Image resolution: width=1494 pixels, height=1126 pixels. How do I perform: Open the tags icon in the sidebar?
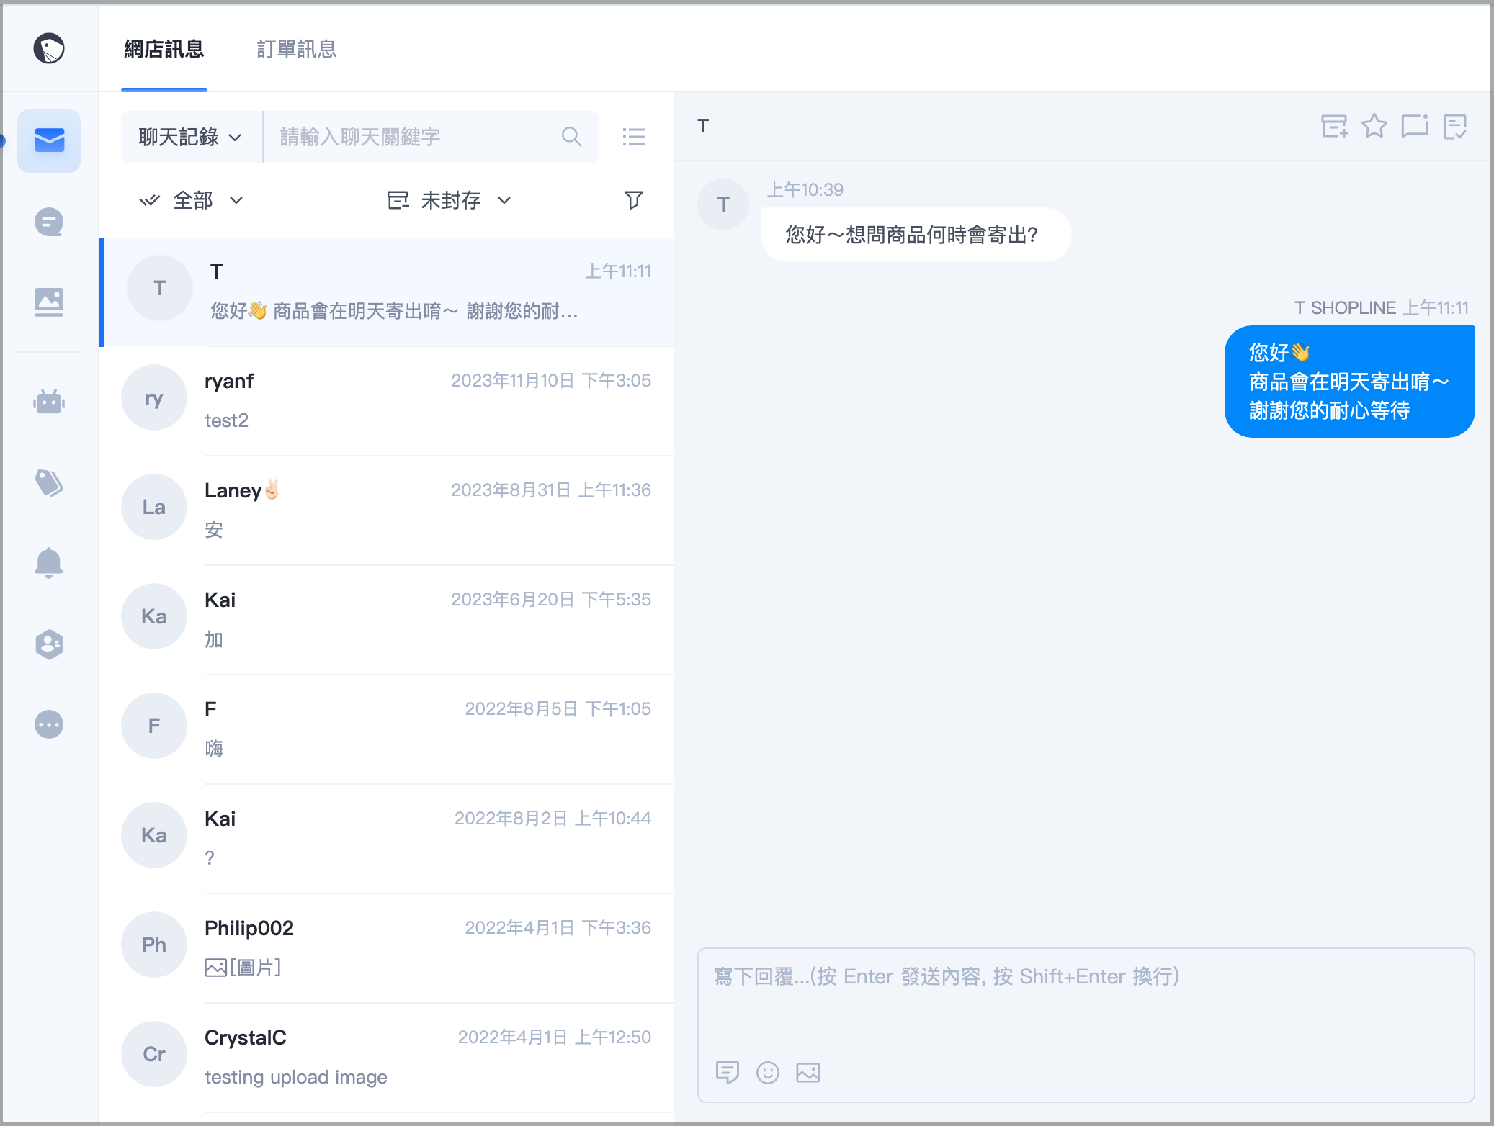tap(49, 482)
